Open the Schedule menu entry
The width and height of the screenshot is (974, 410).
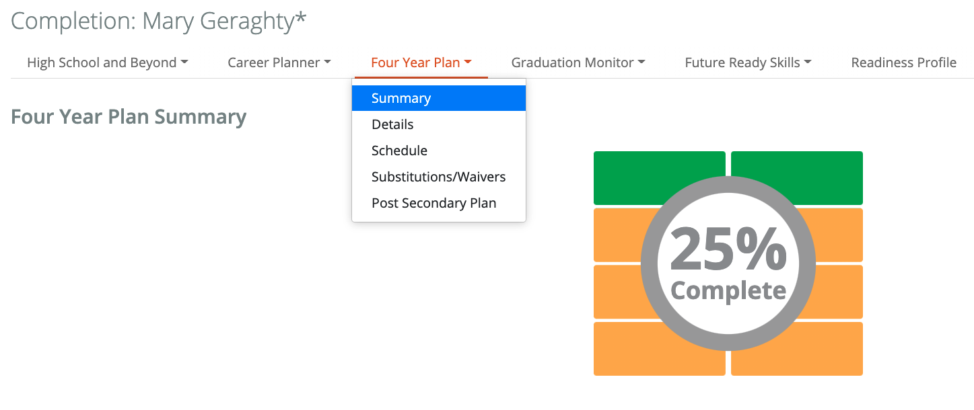click(x=439, y=151)
